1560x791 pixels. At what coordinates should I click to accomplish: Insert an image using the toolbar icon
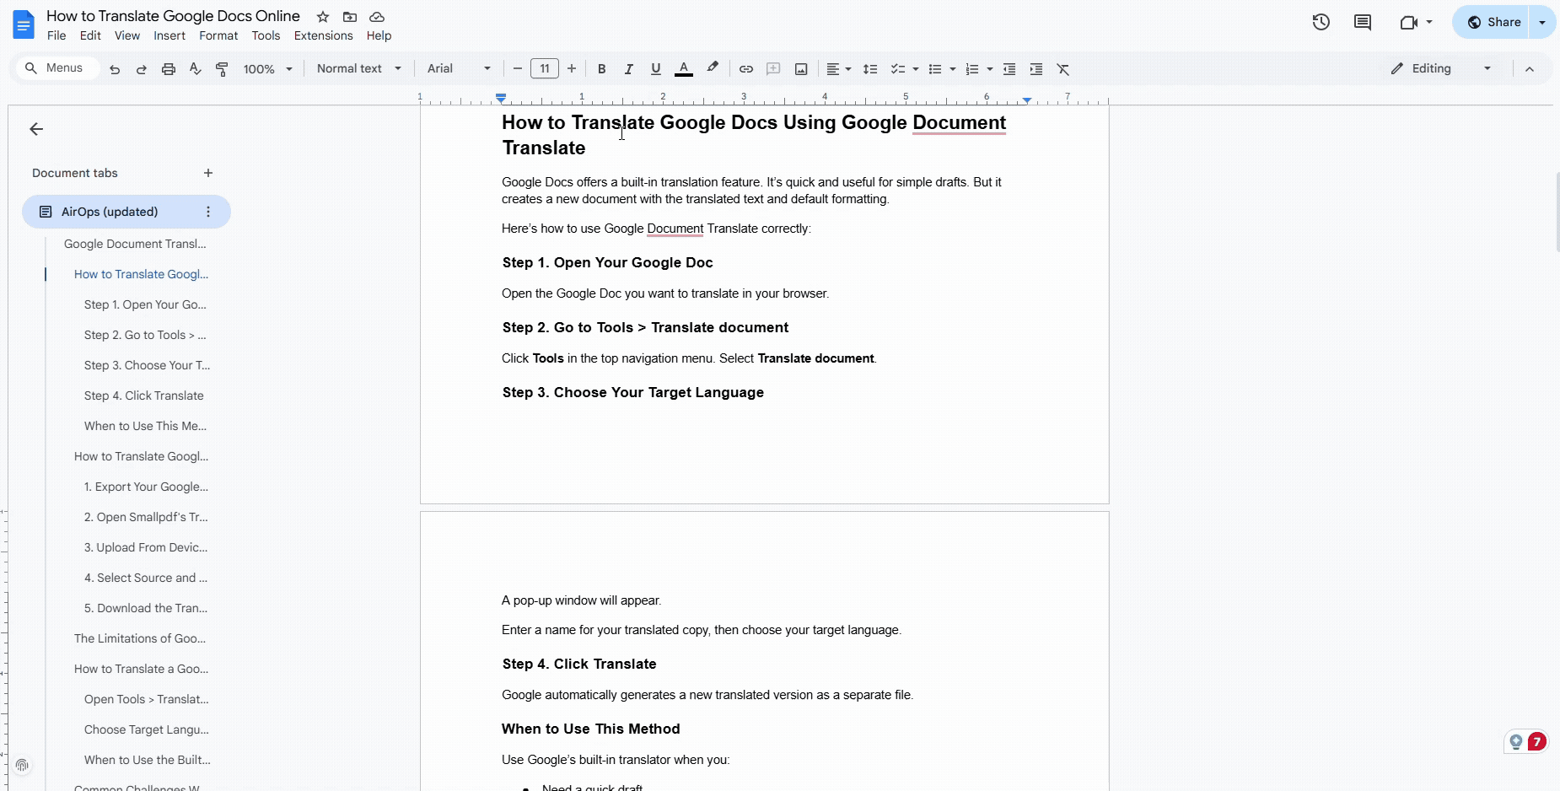[800, 69]
